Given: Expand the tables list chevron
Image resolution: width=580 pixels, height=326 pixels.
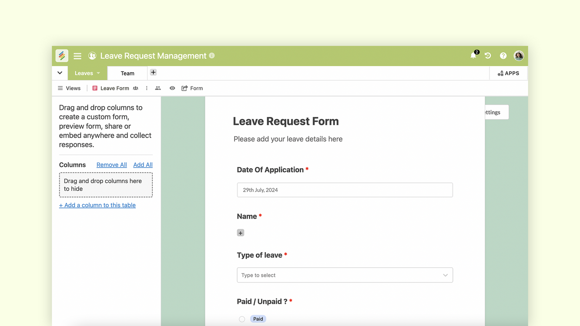Looking at the screenshot, I should tap(60, 73).
